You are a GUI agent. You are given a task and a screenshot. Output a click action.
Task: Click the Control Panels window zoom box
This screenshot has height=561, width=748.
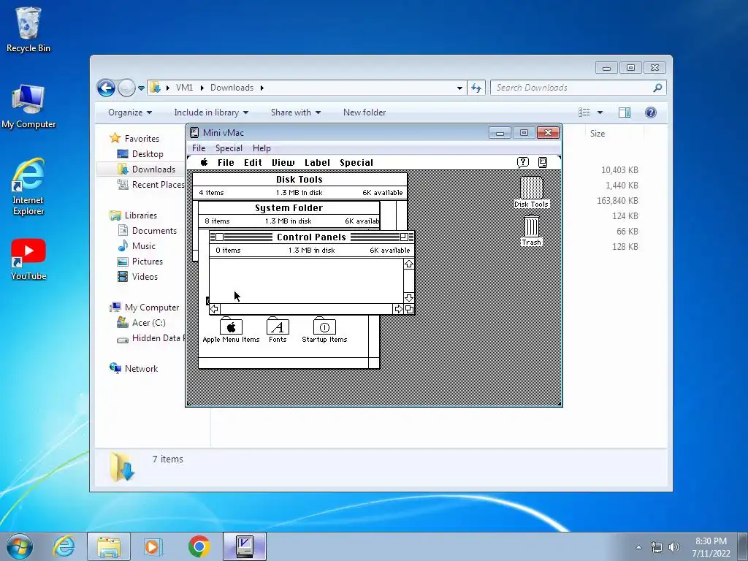(x=404, y=237)
